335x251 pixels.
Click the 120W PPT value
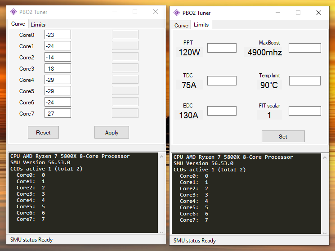[189, 52]
